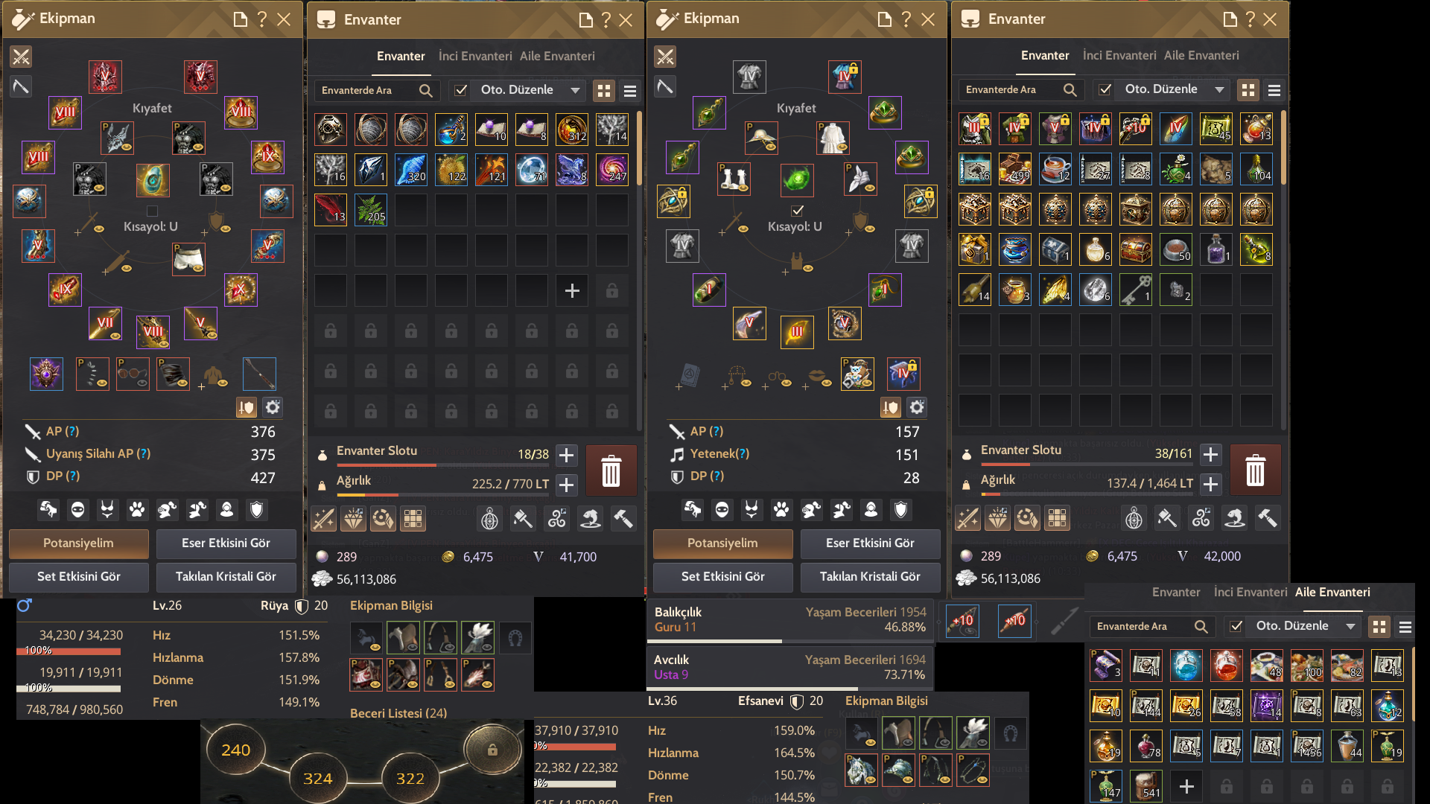1430x804 pixels.
Task: Expand Oto. Düzenle dropdown in left Envanter
Action: [x=576, y=90]
